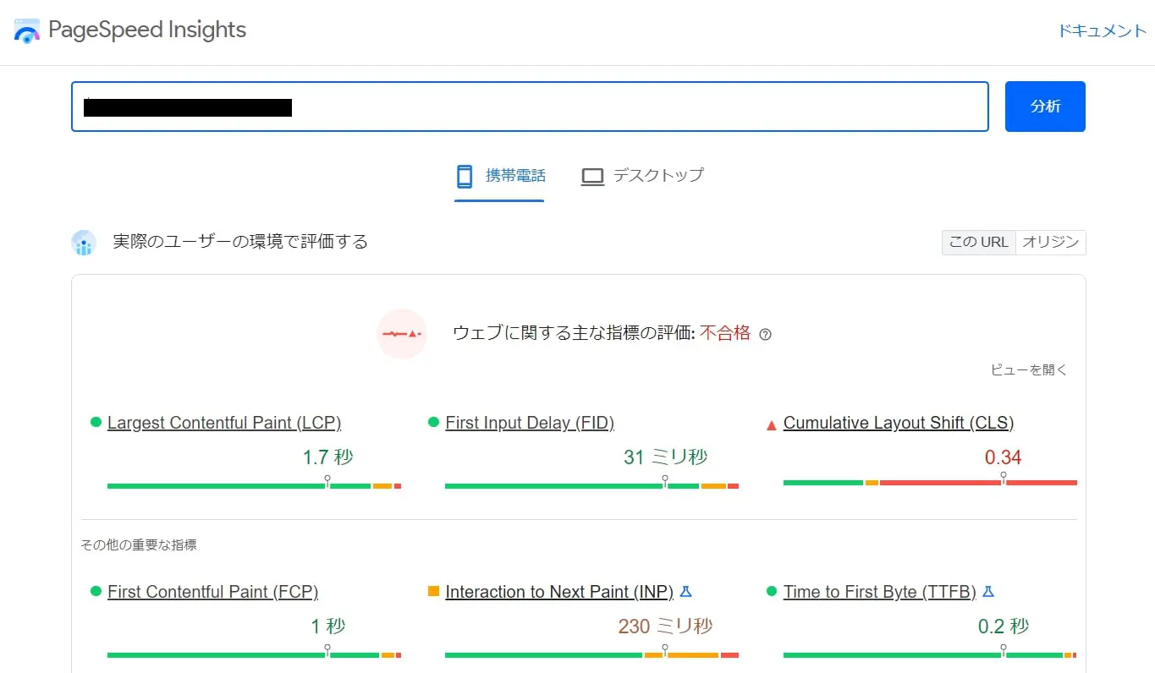The width and height of the screenshot is (1155, 673).
Task: Click the FID distribution bar
Action: (x=591, y=485)
